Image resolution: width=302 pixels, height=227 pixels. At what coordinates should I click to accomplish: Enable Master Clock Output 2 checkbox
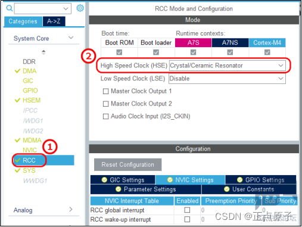tap(105, 104)
